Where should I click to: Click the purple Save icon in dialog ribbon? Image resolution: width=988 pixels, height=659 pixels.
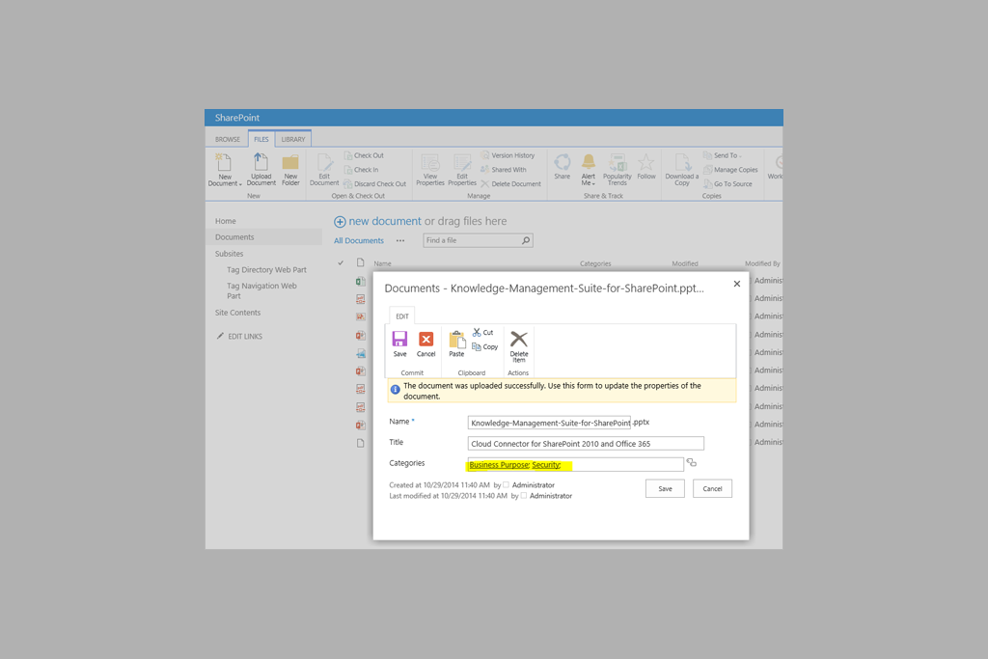[399, 339]
